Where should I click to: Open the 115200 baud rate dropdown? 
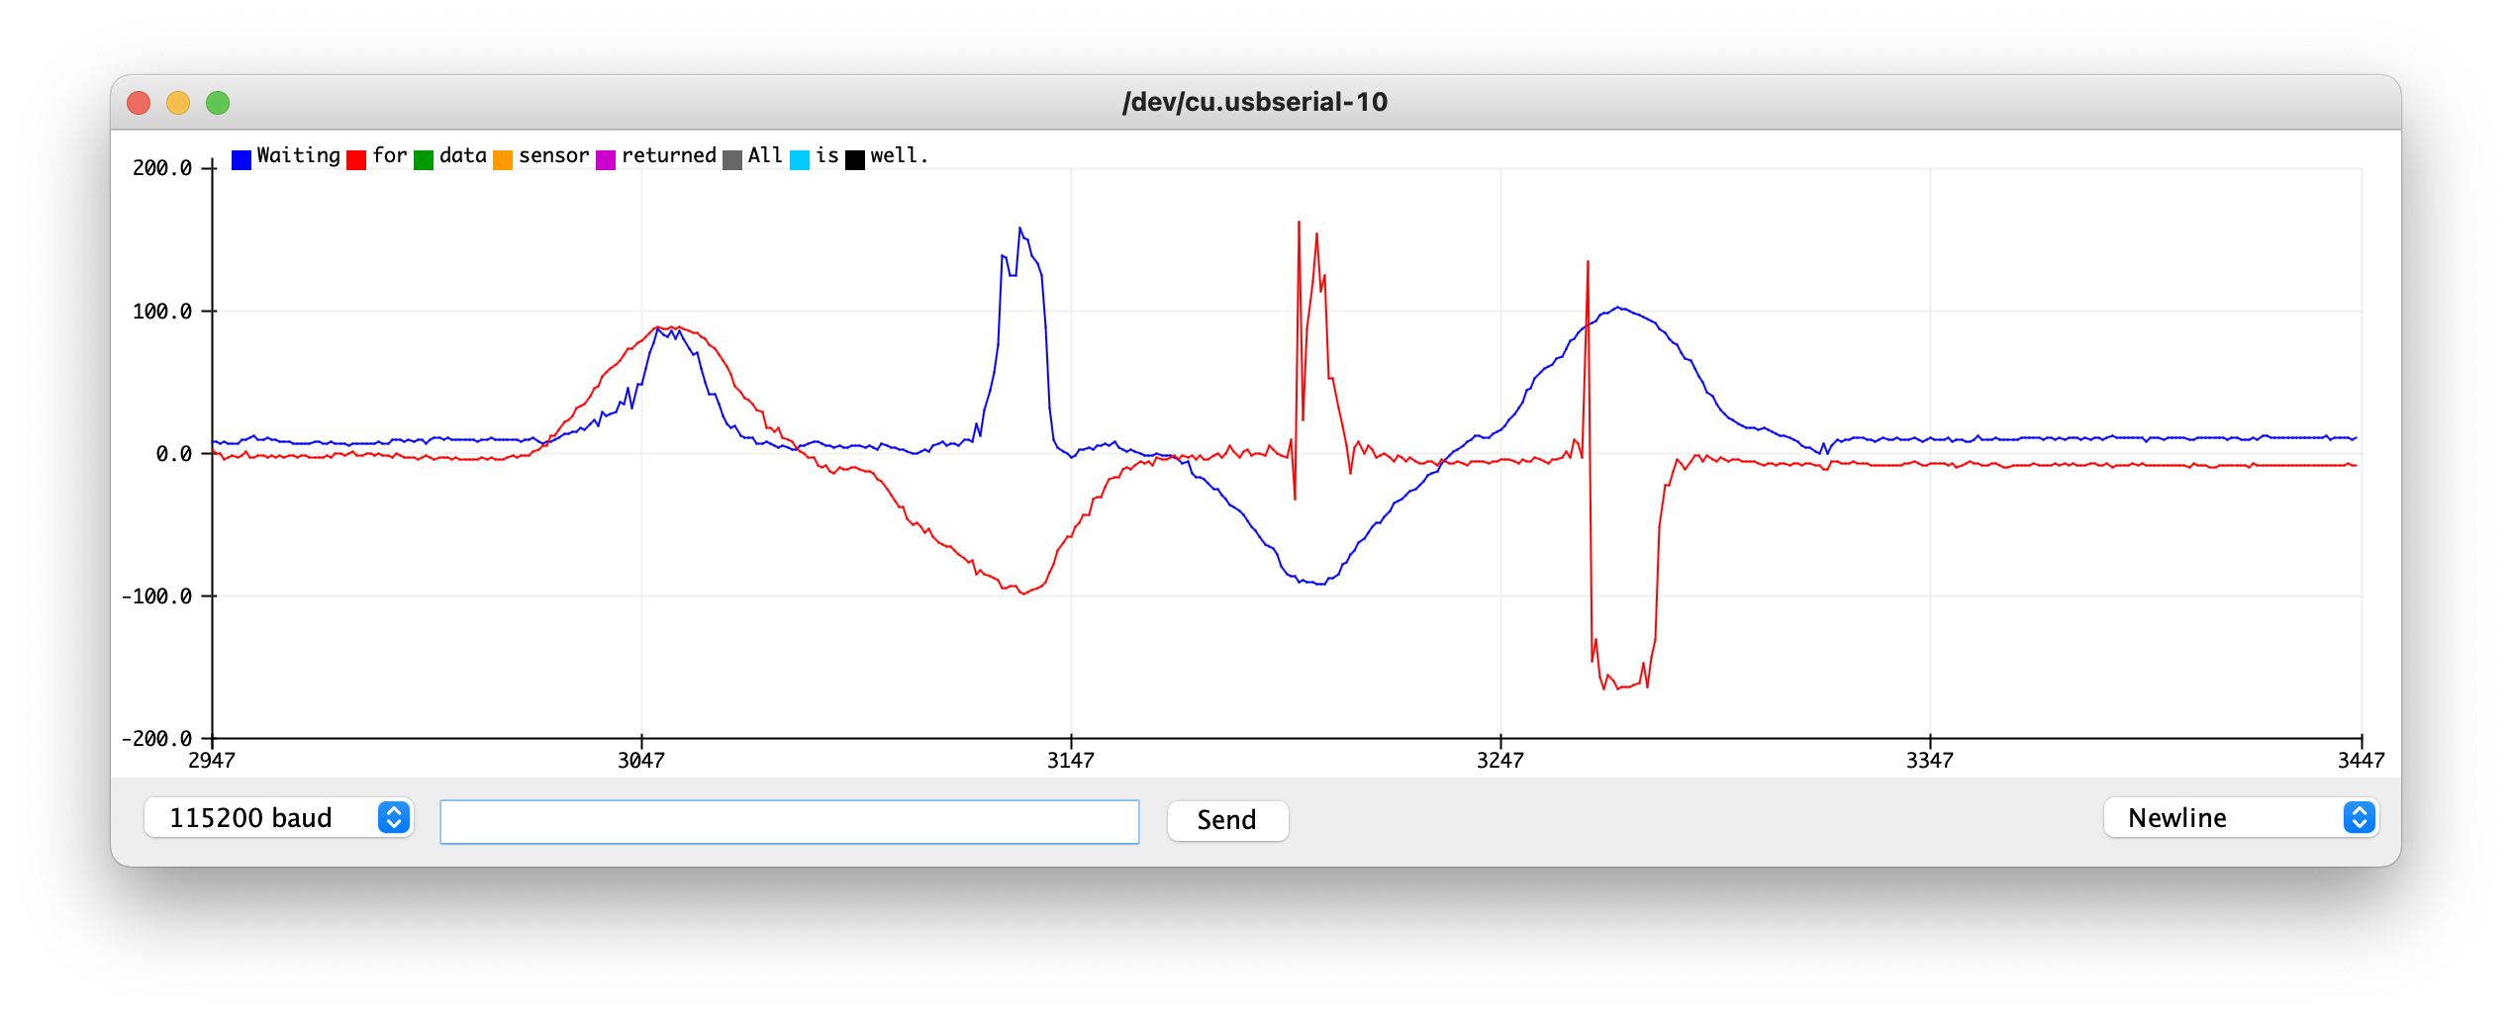pos(278,818)
